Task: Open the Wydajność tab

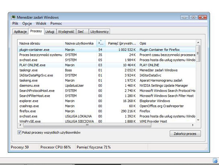Action: point(66,32)
